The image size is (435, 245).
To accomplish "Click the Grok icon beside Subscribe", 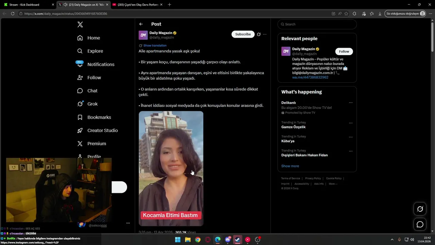I will [x=259, y=34].
